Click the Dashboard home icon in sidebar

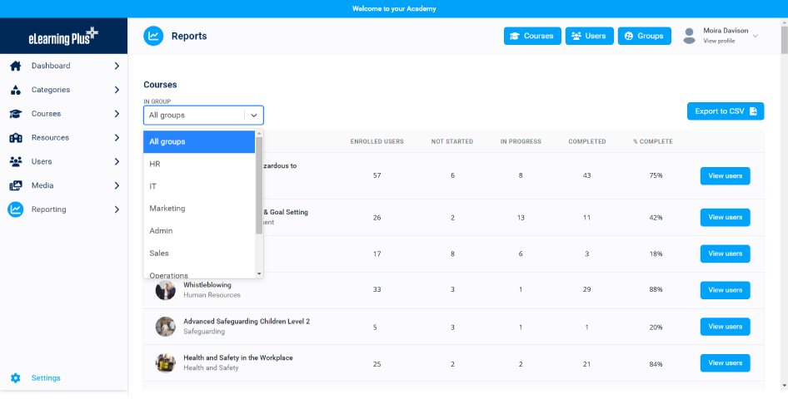tap(15, 66)
